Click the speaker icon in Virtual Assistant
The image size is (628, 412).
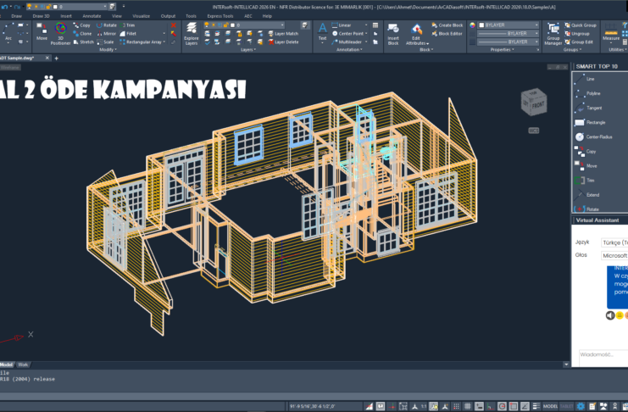[609, 315]
